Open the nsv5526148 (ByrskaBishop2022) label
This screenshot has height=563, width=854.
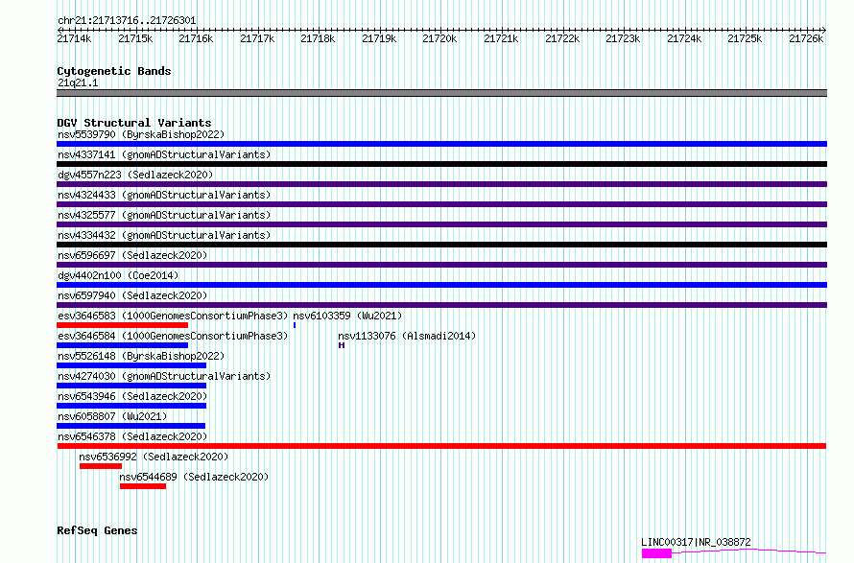point(141,356)
